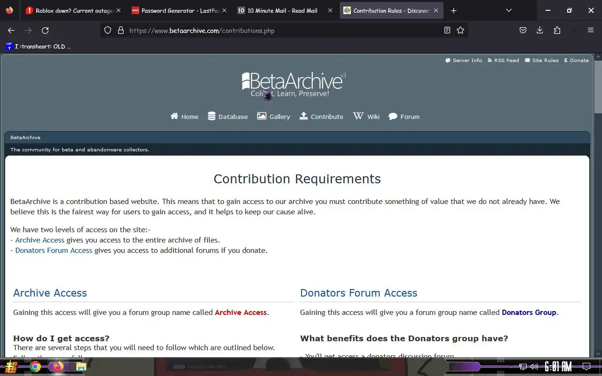Viewport: 602px width, 376px height.
Task: Open a new browser tab
Action: [x=453, y=10]
